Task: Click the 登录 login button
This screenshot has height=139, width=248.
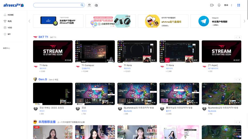Action: [x=226, y=5]
